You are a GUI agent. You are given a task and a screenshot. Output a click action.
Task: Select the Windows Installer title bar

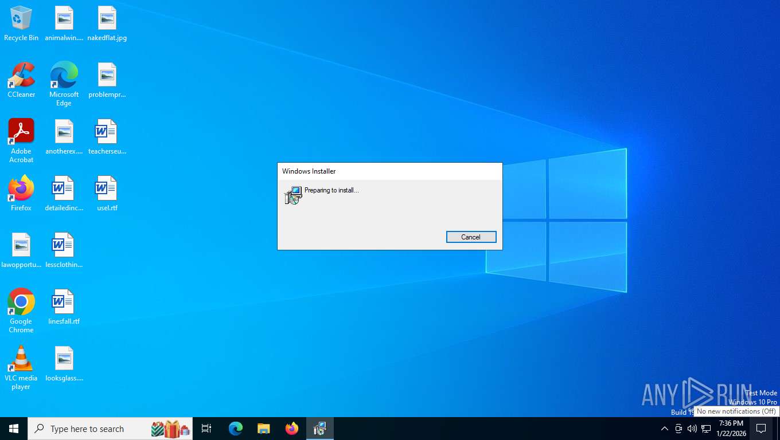point(390,171)
